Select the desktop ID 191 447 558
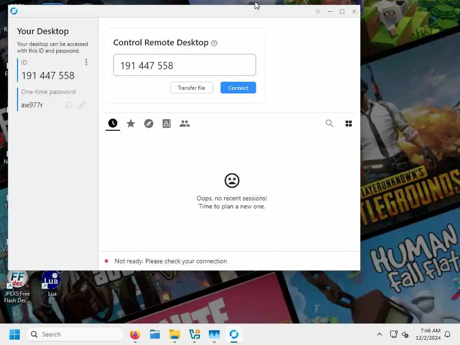The image size is (460, 345). point(48,75)
